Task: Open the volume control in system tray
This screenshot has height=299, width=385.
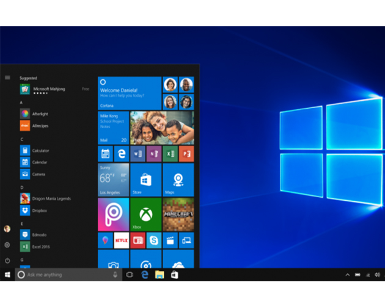Action: 378,275
